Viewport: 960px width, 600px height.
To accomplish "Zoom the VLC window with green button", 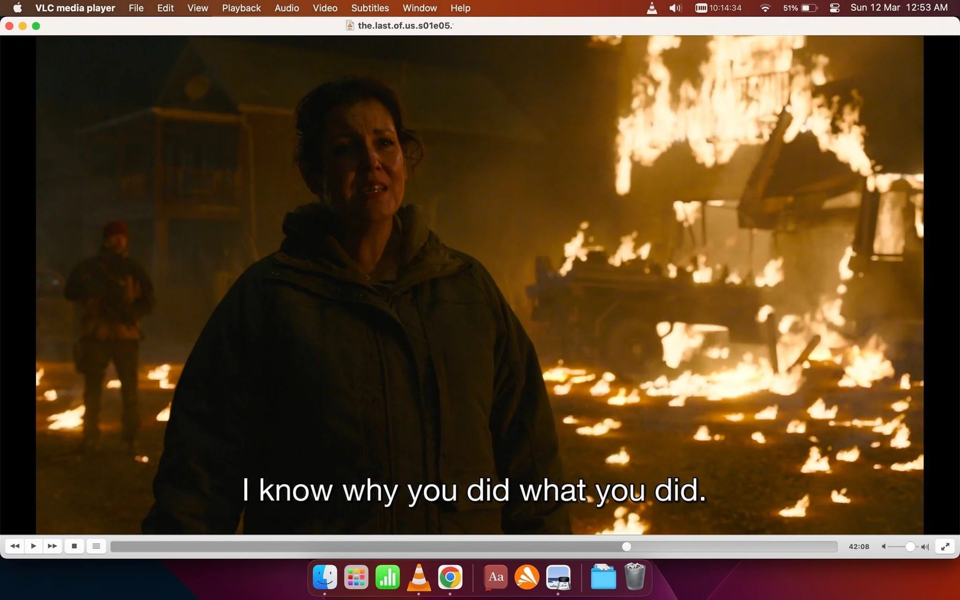I will 36,26.
